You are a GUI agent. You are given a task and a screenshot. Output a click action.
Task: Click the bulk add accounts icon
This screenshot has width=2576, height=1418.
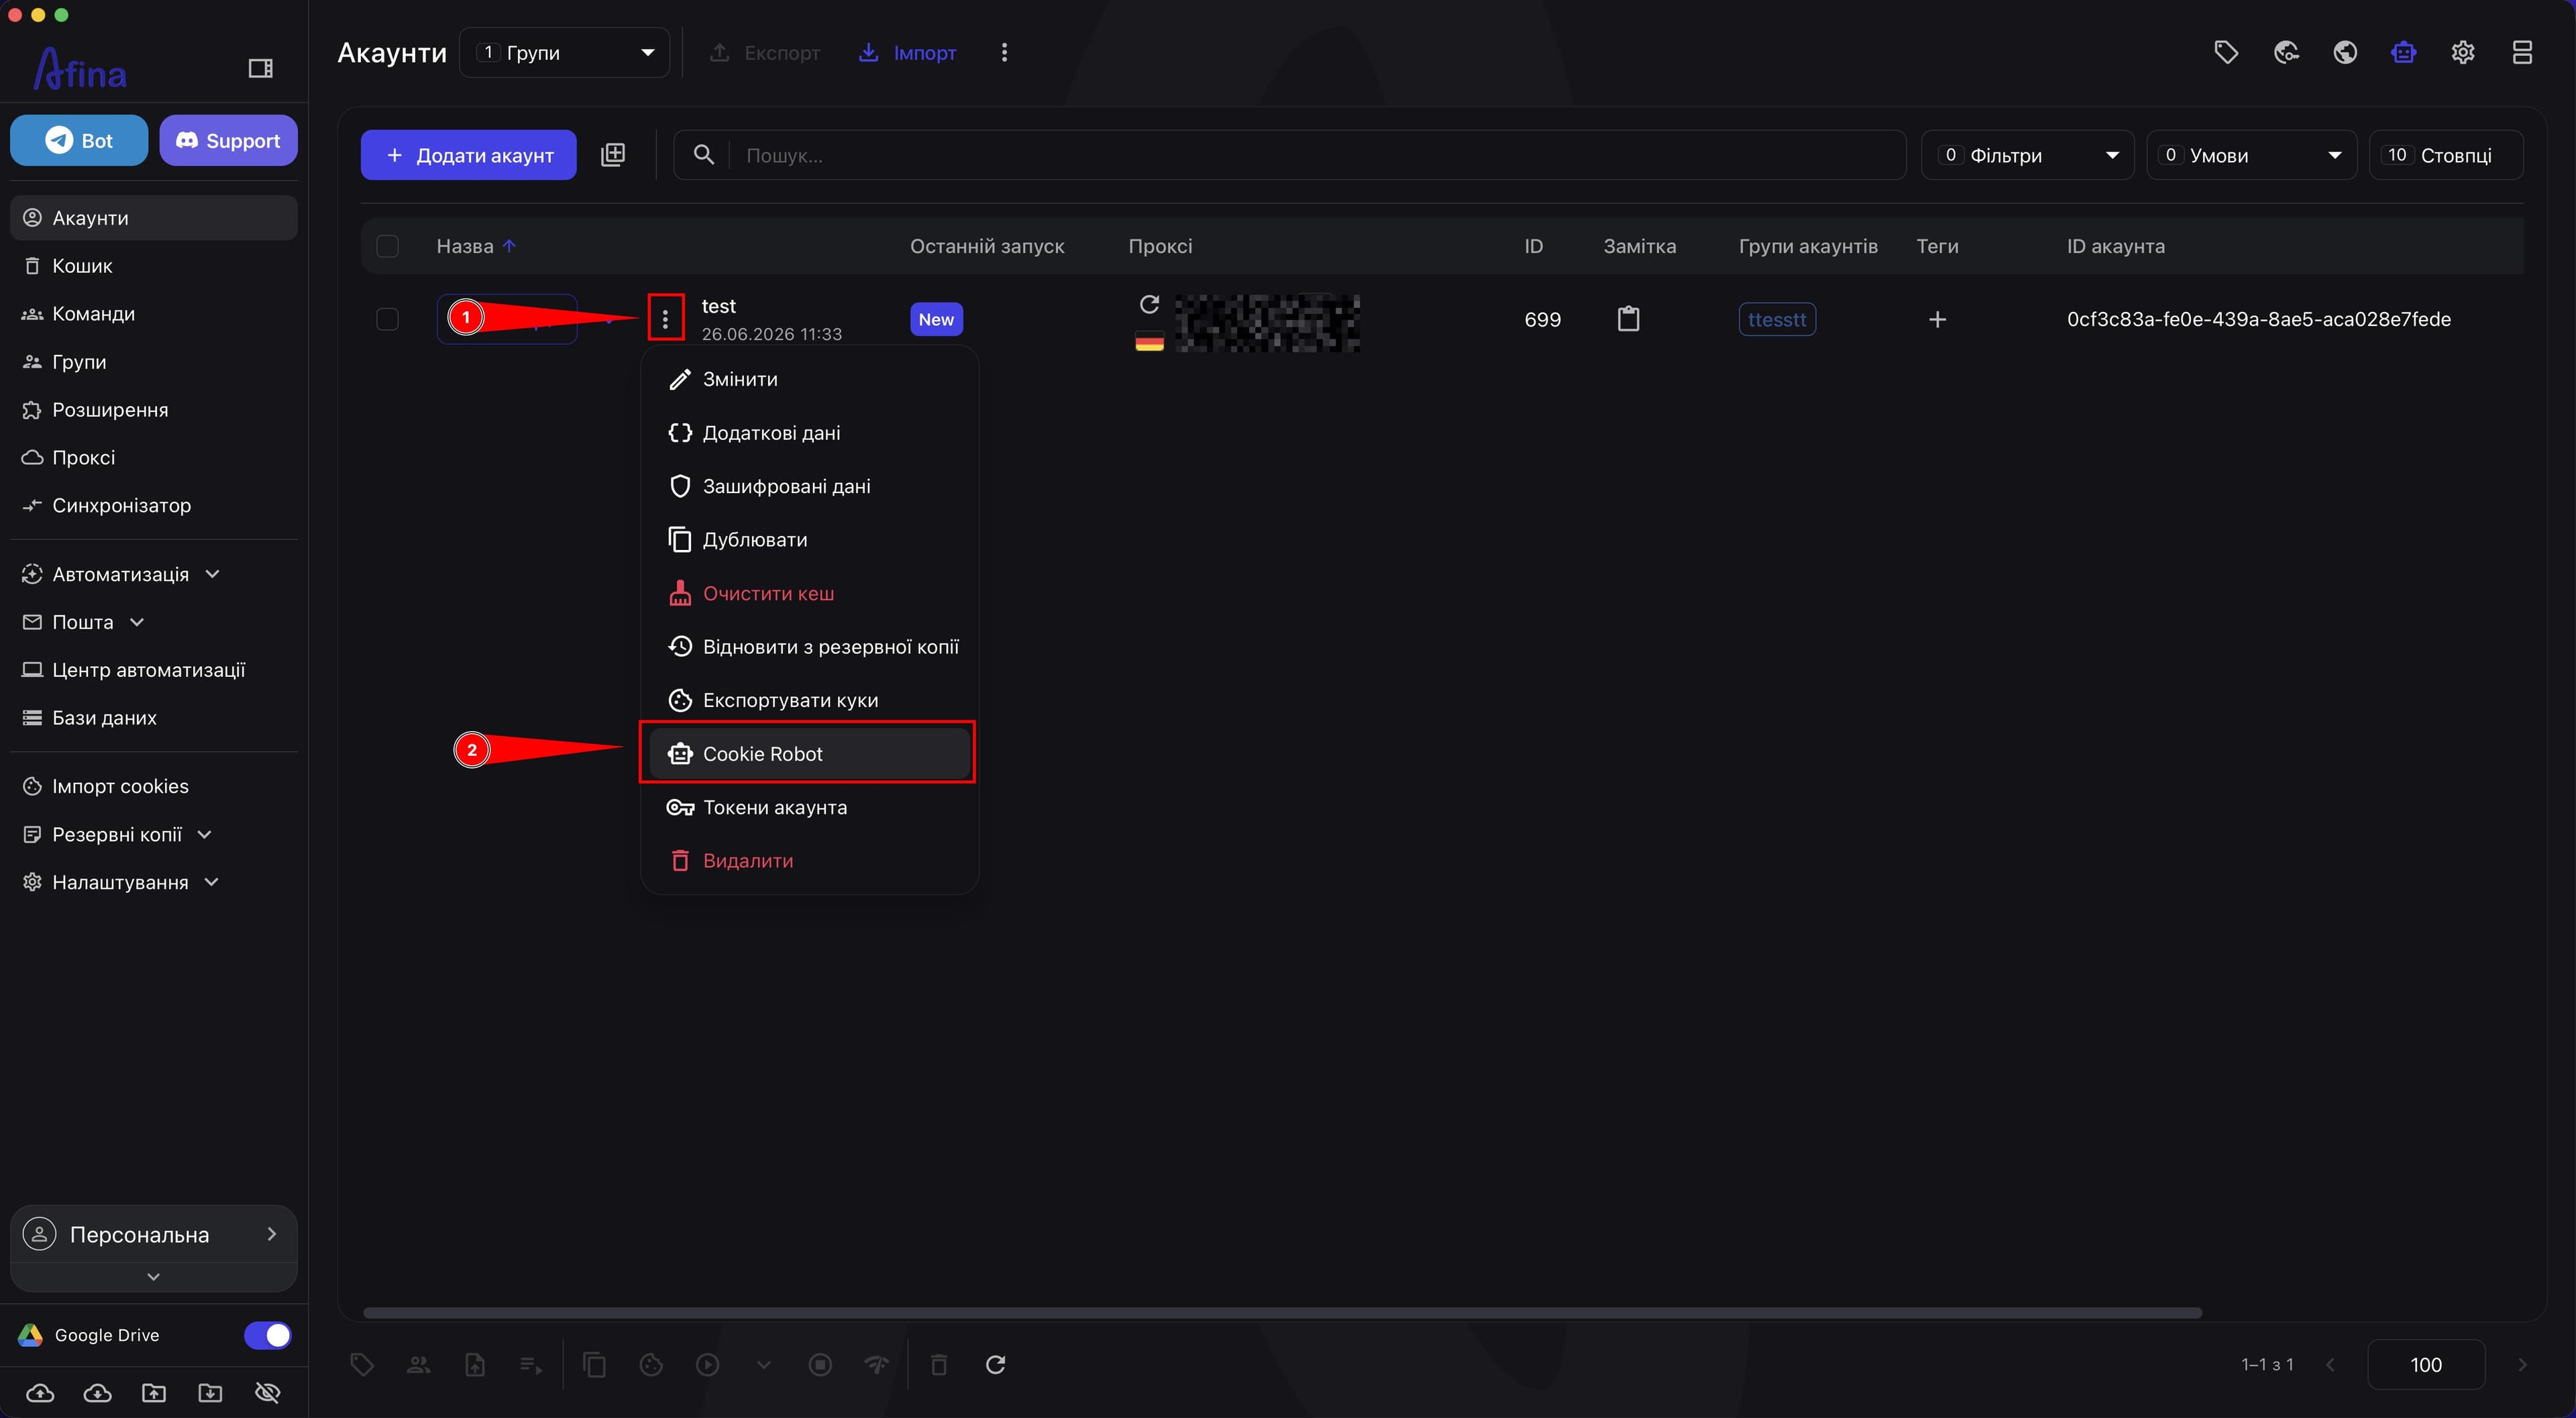pyautogui.click(x=613, y=155)
